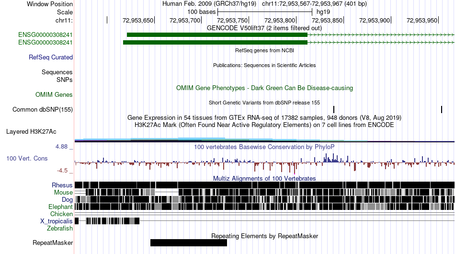
Task: Click the Rhesus alignment track bar
Action: point(264,185)
